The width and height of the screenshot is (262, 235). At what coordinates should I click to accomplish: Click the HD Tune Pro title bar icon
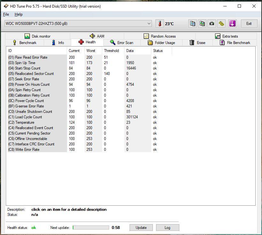(6, 6)
